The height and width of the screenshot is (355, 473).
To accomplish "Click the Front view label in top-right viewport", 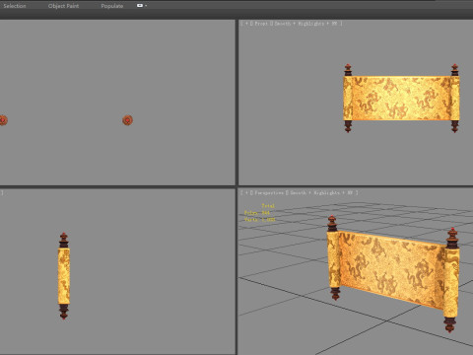I will [x=261, y=24].
